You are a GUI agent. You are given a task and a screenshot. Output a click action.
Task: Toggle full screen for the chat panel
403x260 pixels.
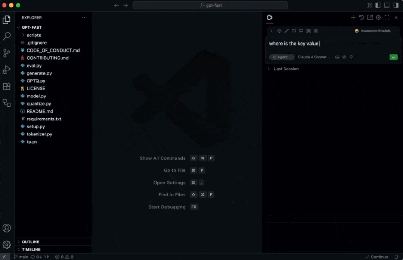(387, 18)
